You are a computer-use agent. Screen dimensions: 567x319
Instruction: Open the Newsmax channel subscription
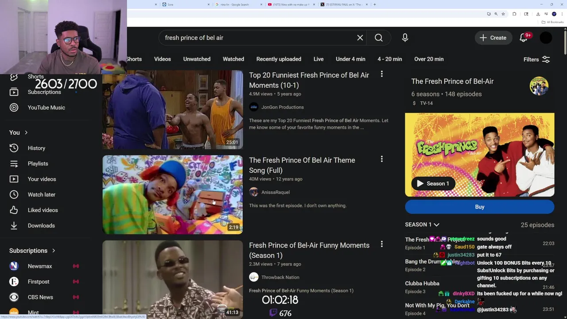coord(40,266)
